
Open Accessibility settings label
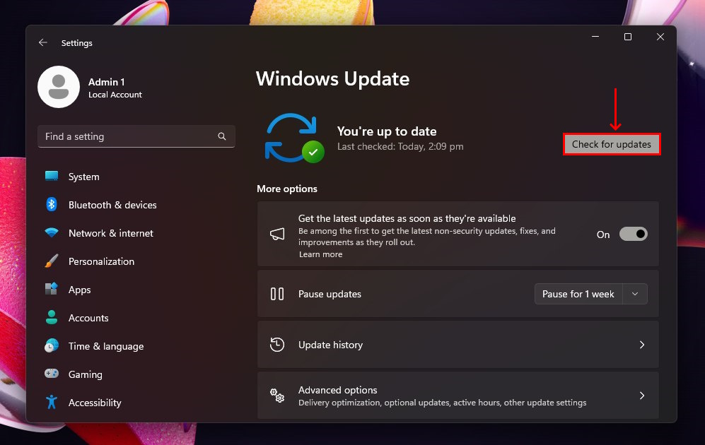(95, 403)
